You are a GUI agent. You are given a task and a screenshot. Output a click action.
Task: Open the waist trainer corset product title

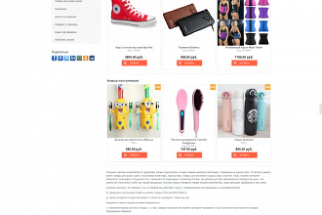(x=244, y=47)
